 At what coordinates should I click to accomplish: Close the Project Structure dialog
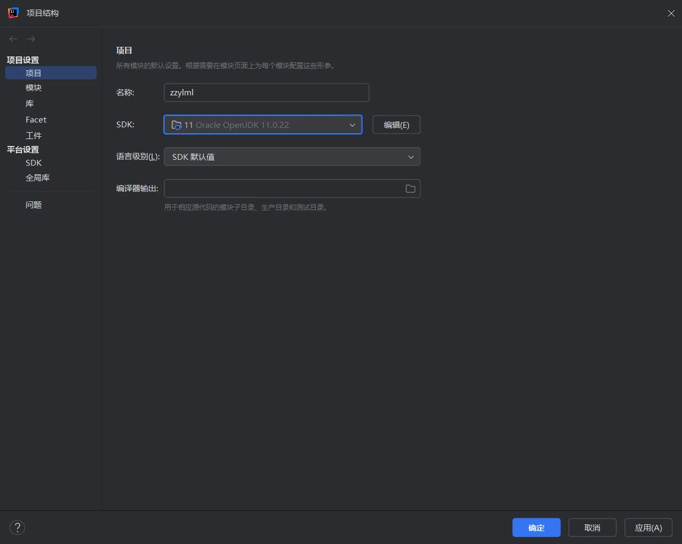(671, 13)
